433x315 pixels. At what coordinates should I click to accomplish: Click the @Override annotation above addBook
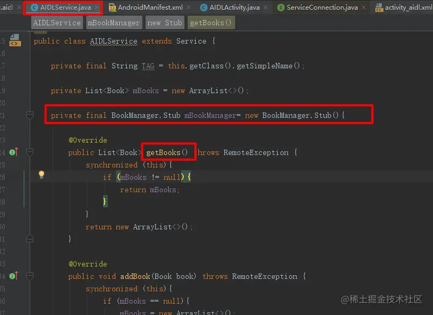tap(88, 264)
